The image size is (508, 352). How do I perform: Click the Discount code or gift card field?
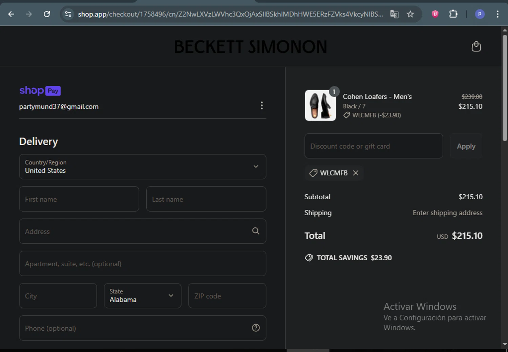point(374,146)
